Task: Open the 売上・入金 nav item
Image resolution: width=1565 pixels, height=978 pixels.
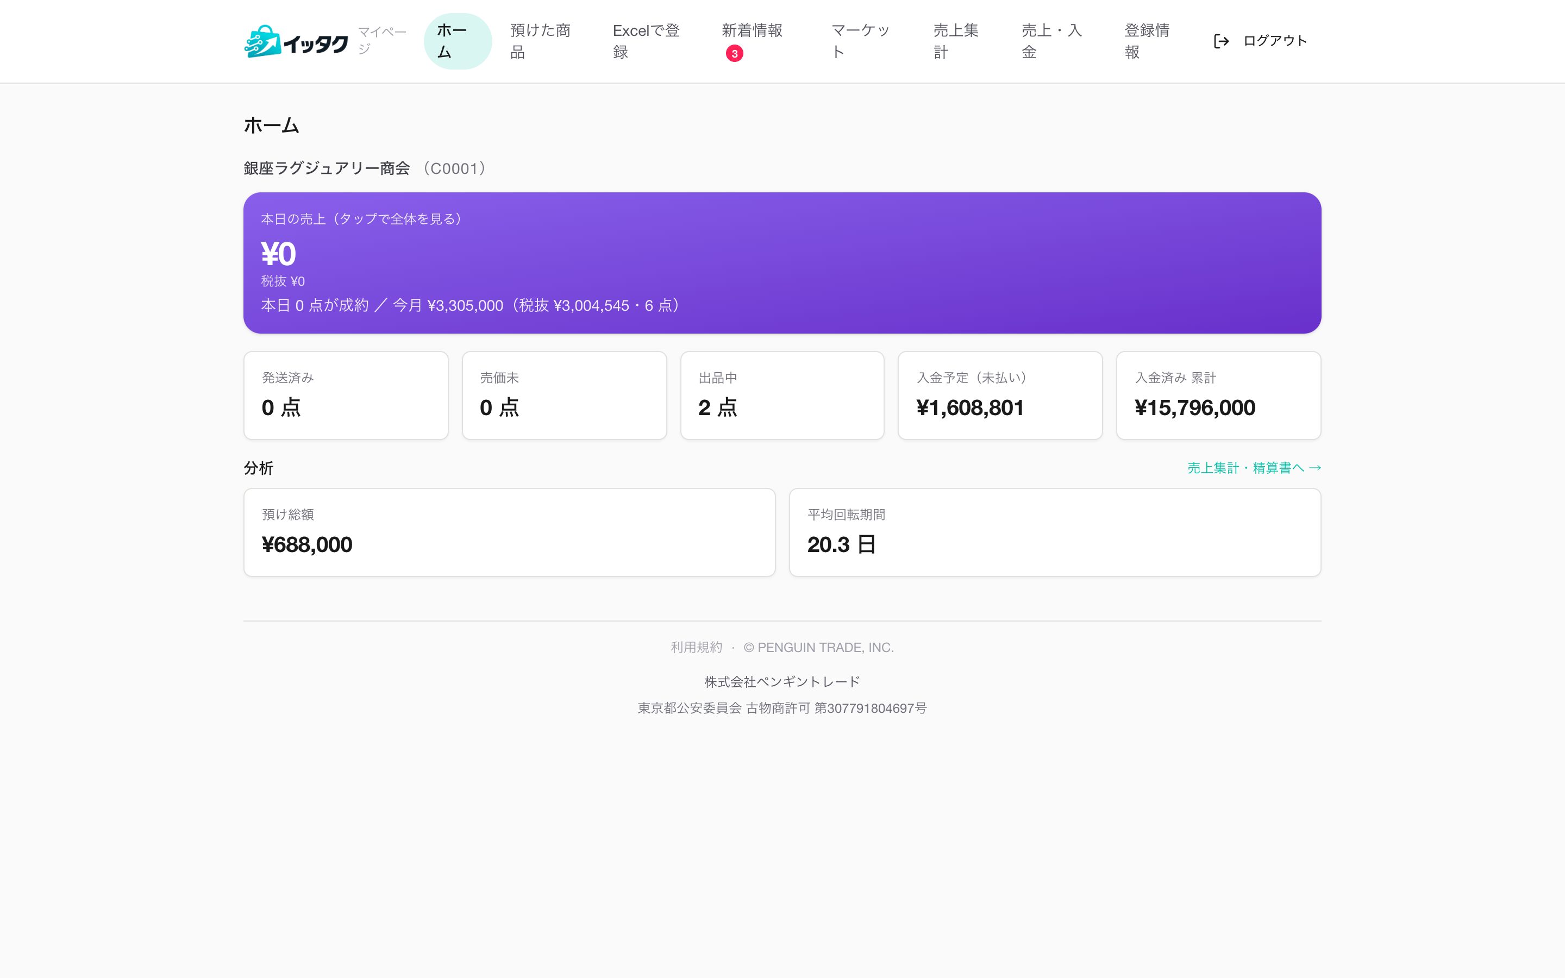Action: pos(1055,41)
